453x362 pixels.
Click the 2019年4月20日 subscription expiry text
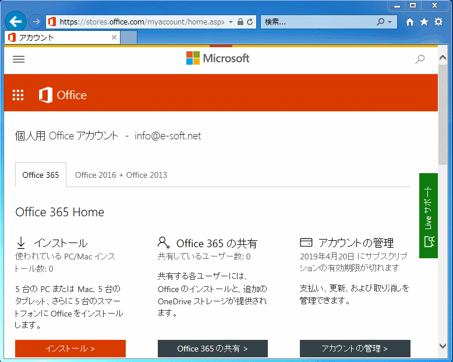click(x=353, y=262)
